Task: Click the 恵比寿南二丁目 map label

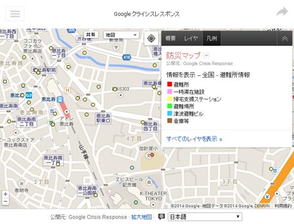Action: click(27, 122)
